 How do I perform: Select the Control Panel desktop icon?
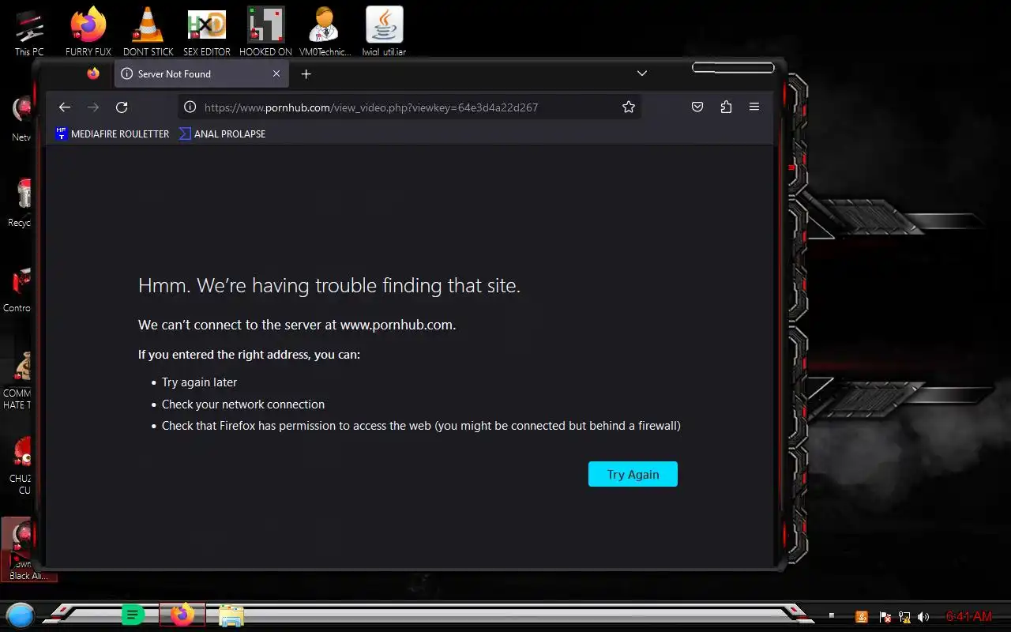pyautogui.click(x=19, y=288)
